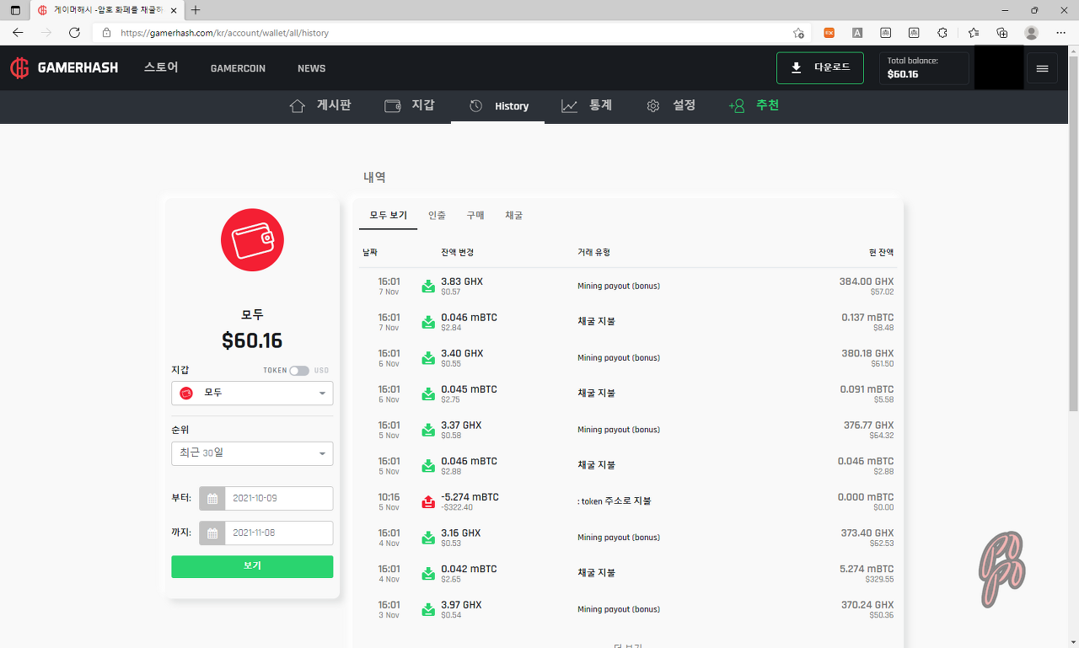View site information lock icon
This screenshot has width=1079, height=648.
106,33
